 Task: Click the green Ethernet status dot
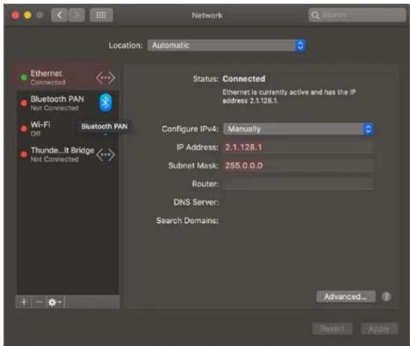tap(24, 77)
